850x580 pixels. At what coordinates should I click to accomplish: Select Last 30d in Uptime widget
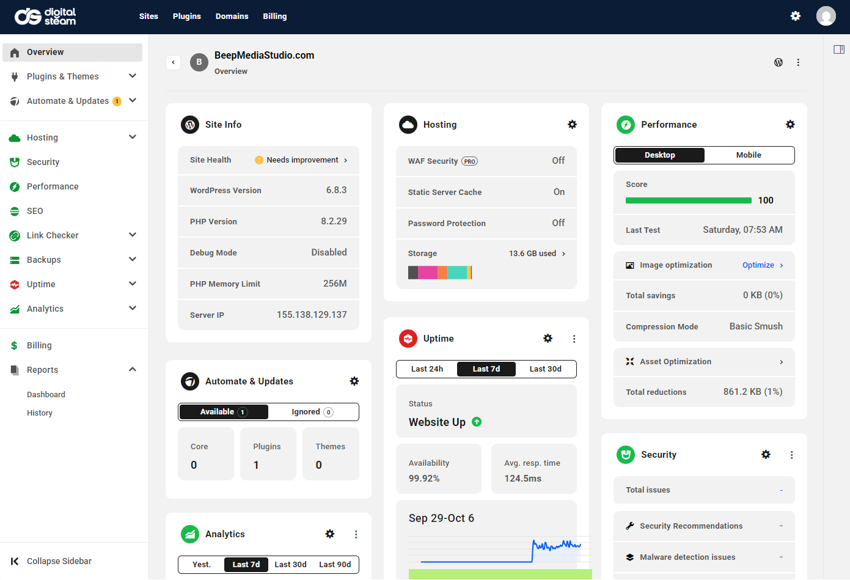point(545,369)
